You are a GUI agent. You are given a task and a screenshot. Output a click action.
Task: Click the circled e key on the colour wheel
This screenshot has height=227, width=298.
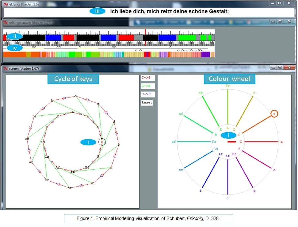(x=274, y=114)
